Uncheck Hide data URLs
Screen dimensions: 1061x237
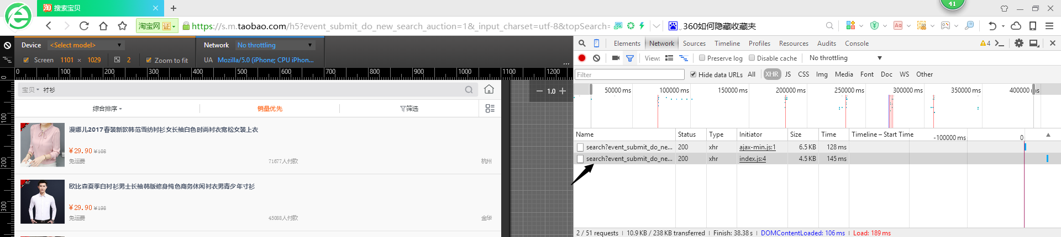(693, 74)
